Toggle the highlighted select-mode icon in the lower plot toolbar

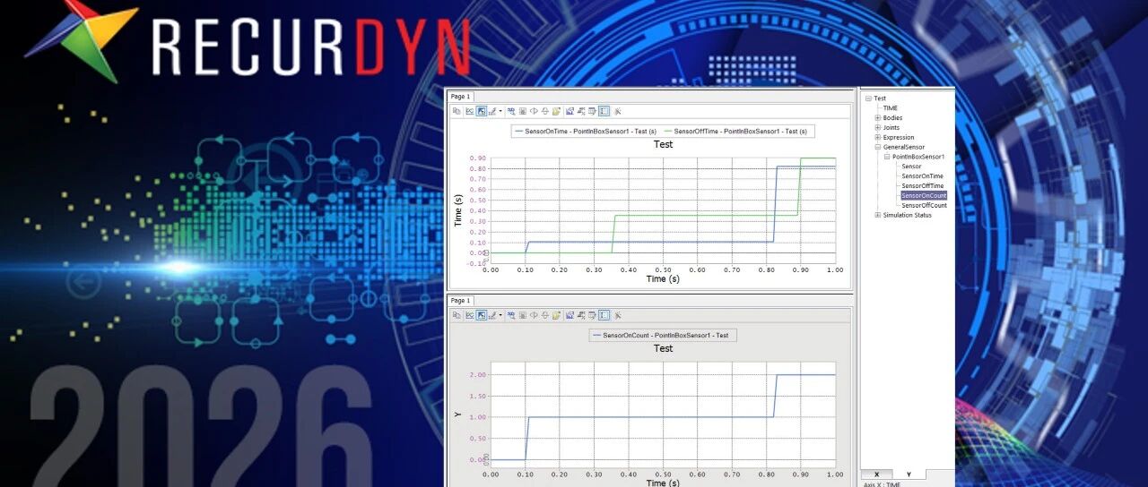pyautogui.click(x=482, y=315)
